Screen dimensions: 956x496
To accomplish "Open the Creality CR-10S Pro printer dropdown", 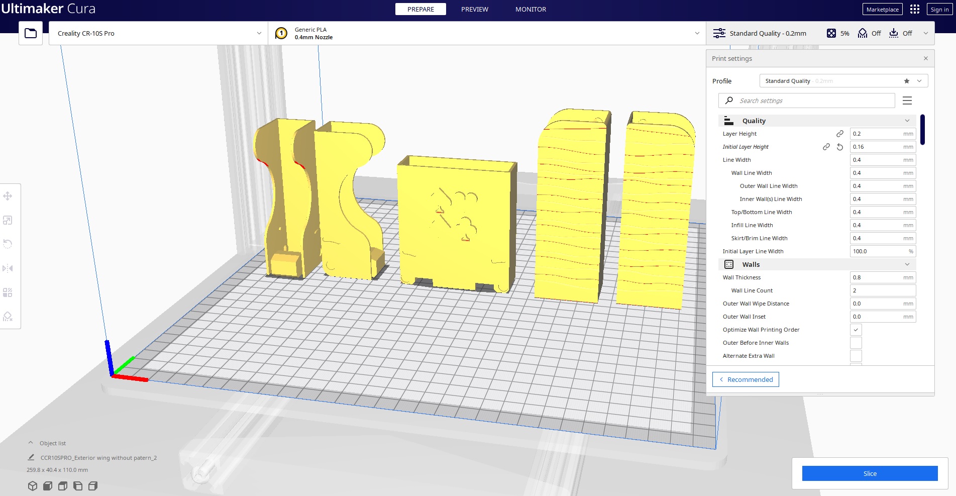I will click(x=158, y=33).
